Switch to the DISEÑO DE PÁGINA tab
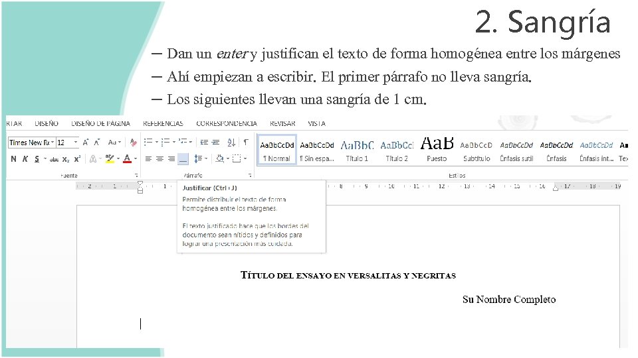The image size is (638, 358). [x=100, y=123]
